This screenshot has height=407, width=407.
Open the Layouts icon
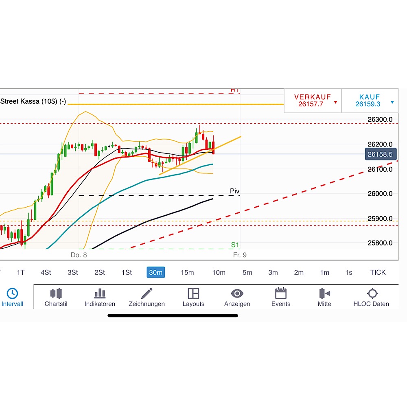[194, 293]
